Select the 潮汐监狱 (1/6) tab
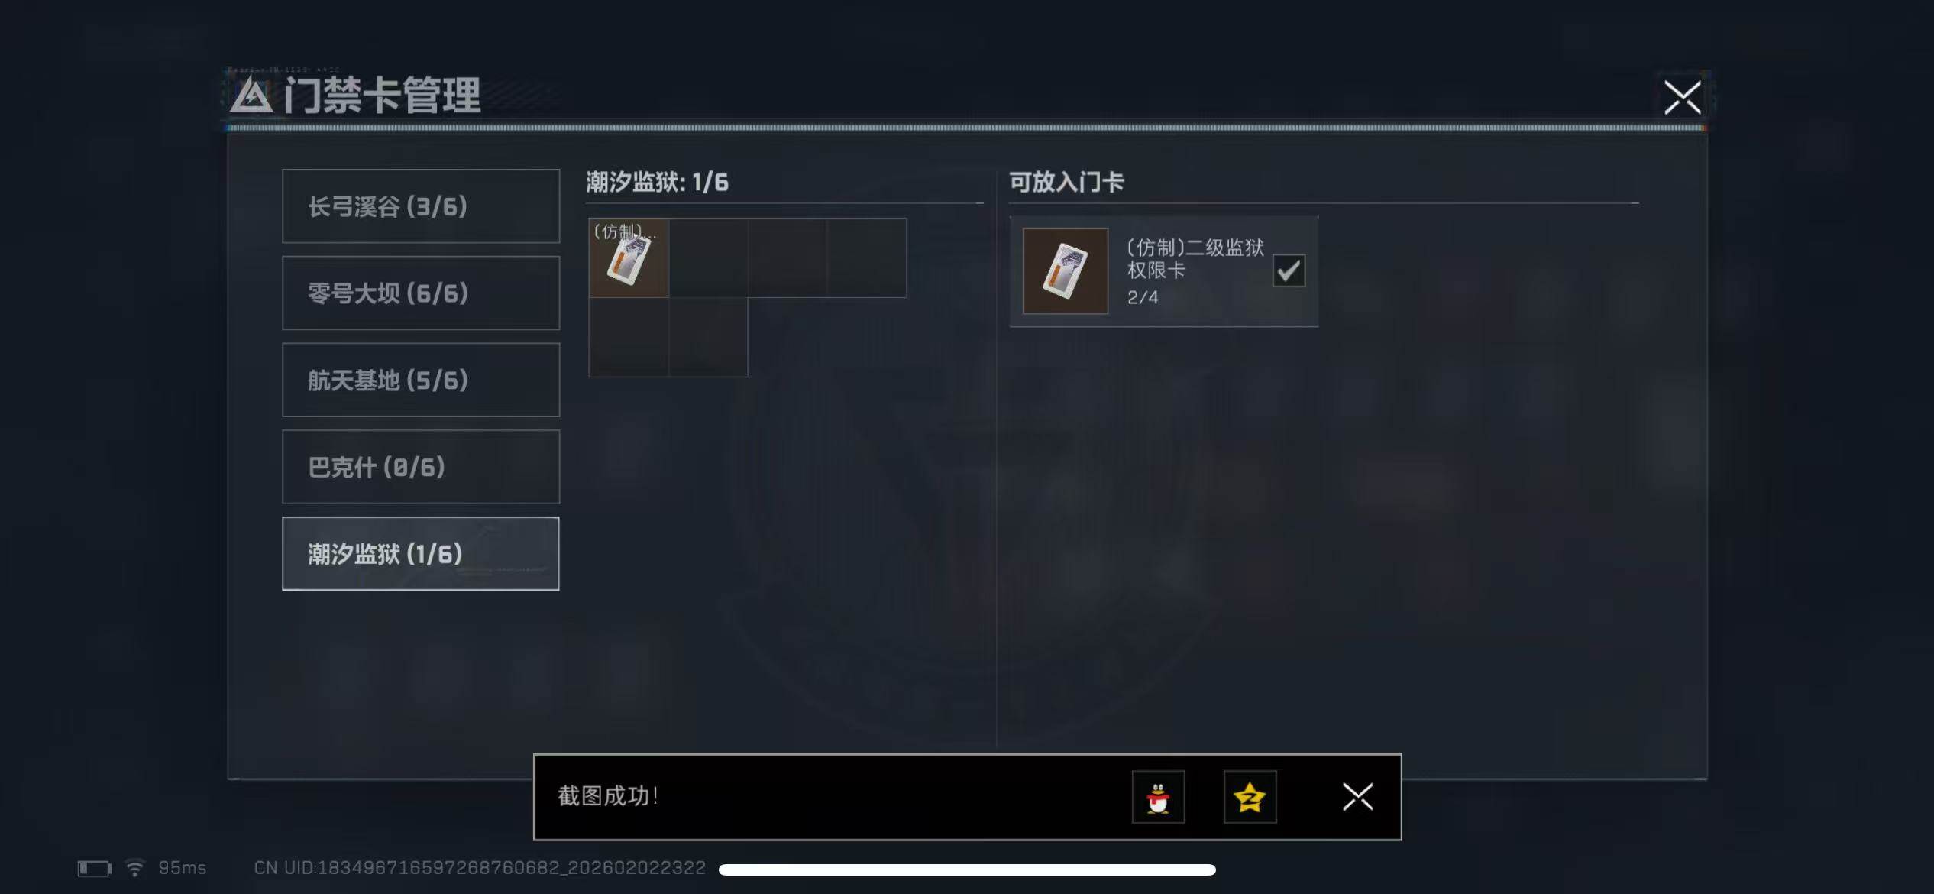Viewport: 1934px width, 894px height. click(x=421, y=554)
